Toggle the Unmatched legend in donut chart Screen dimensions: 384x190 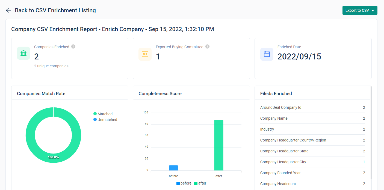pyautogui.click(x=105, y=120)
